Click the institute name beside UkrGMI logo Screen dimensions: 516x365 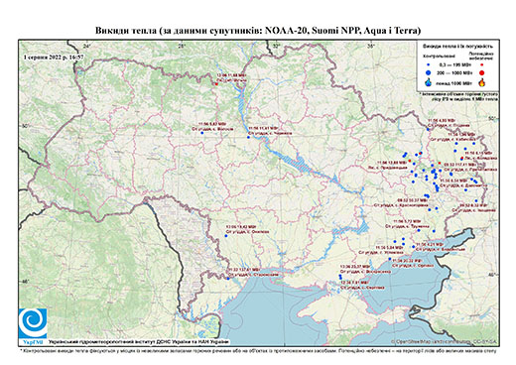pos(139,342)
